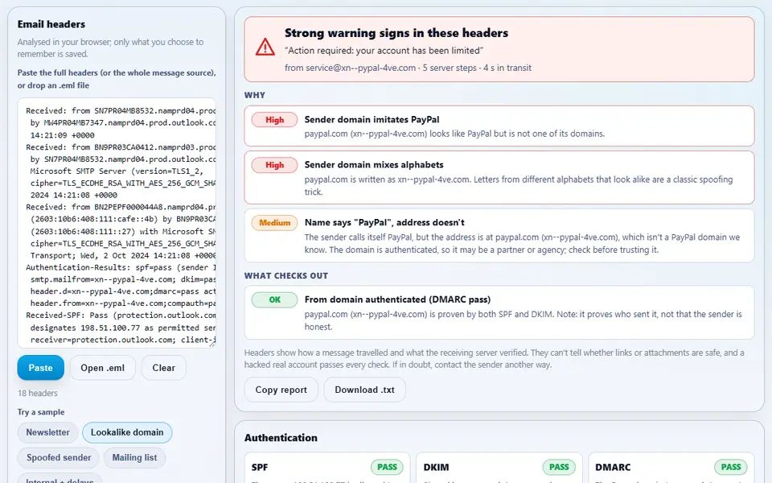Click the DMARC card title
The width and height of the screenshot is (772, 483).
click(x=613, y=467)
